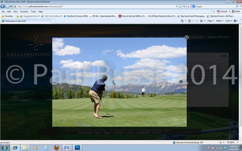This screenshot has width=242, height=151.
Task: Go back with the browser Back arrow
Action: pos(3,6)
